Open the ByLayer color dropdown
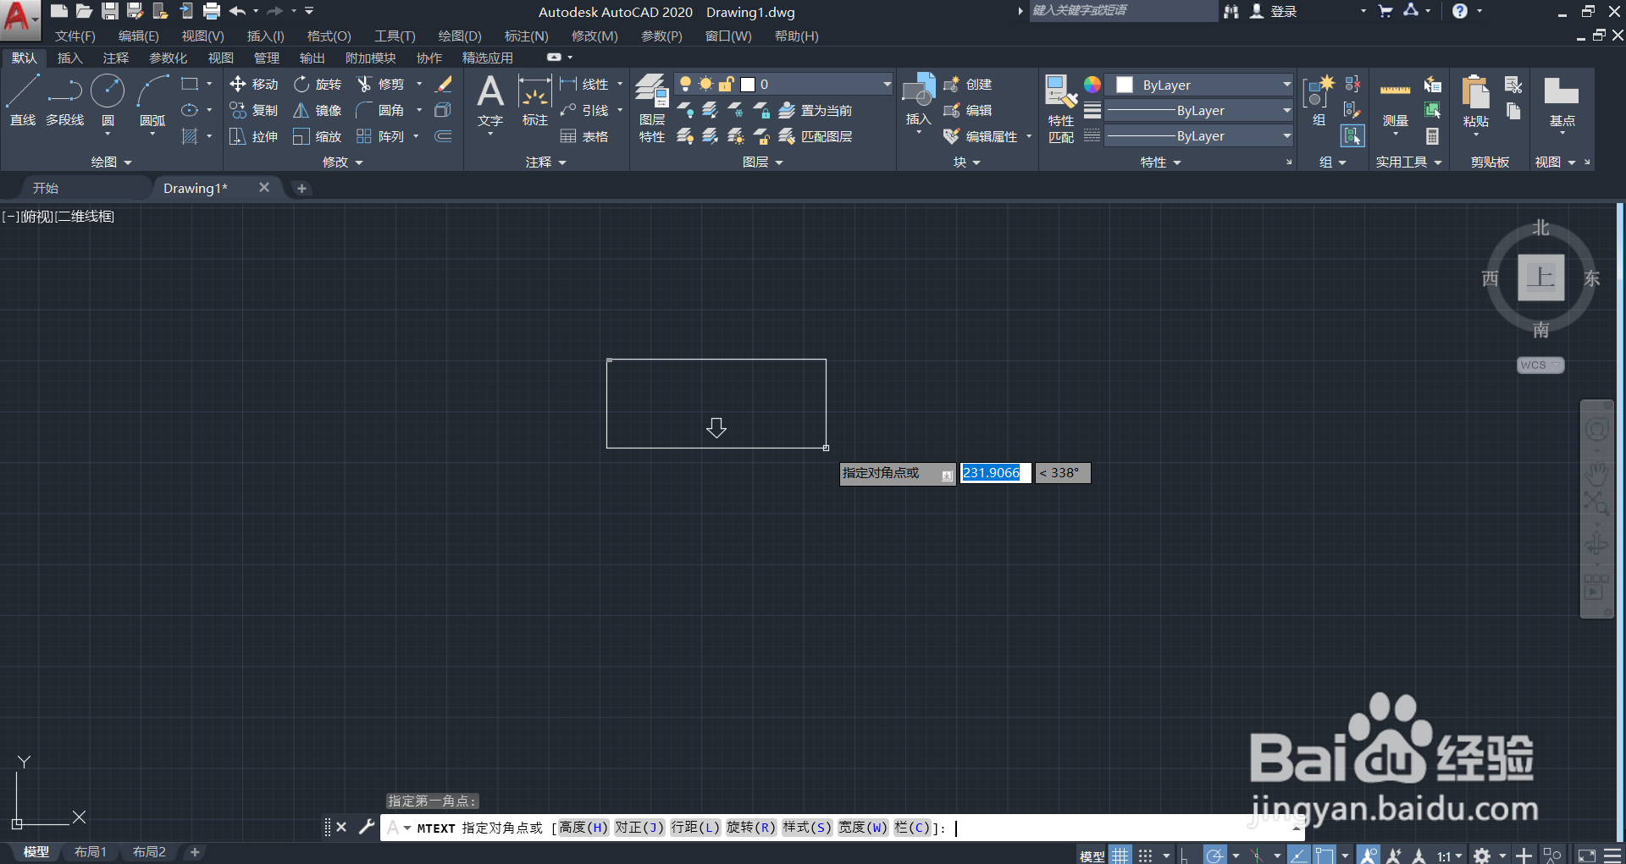Screen dimensions: 1626x864 1200,85
